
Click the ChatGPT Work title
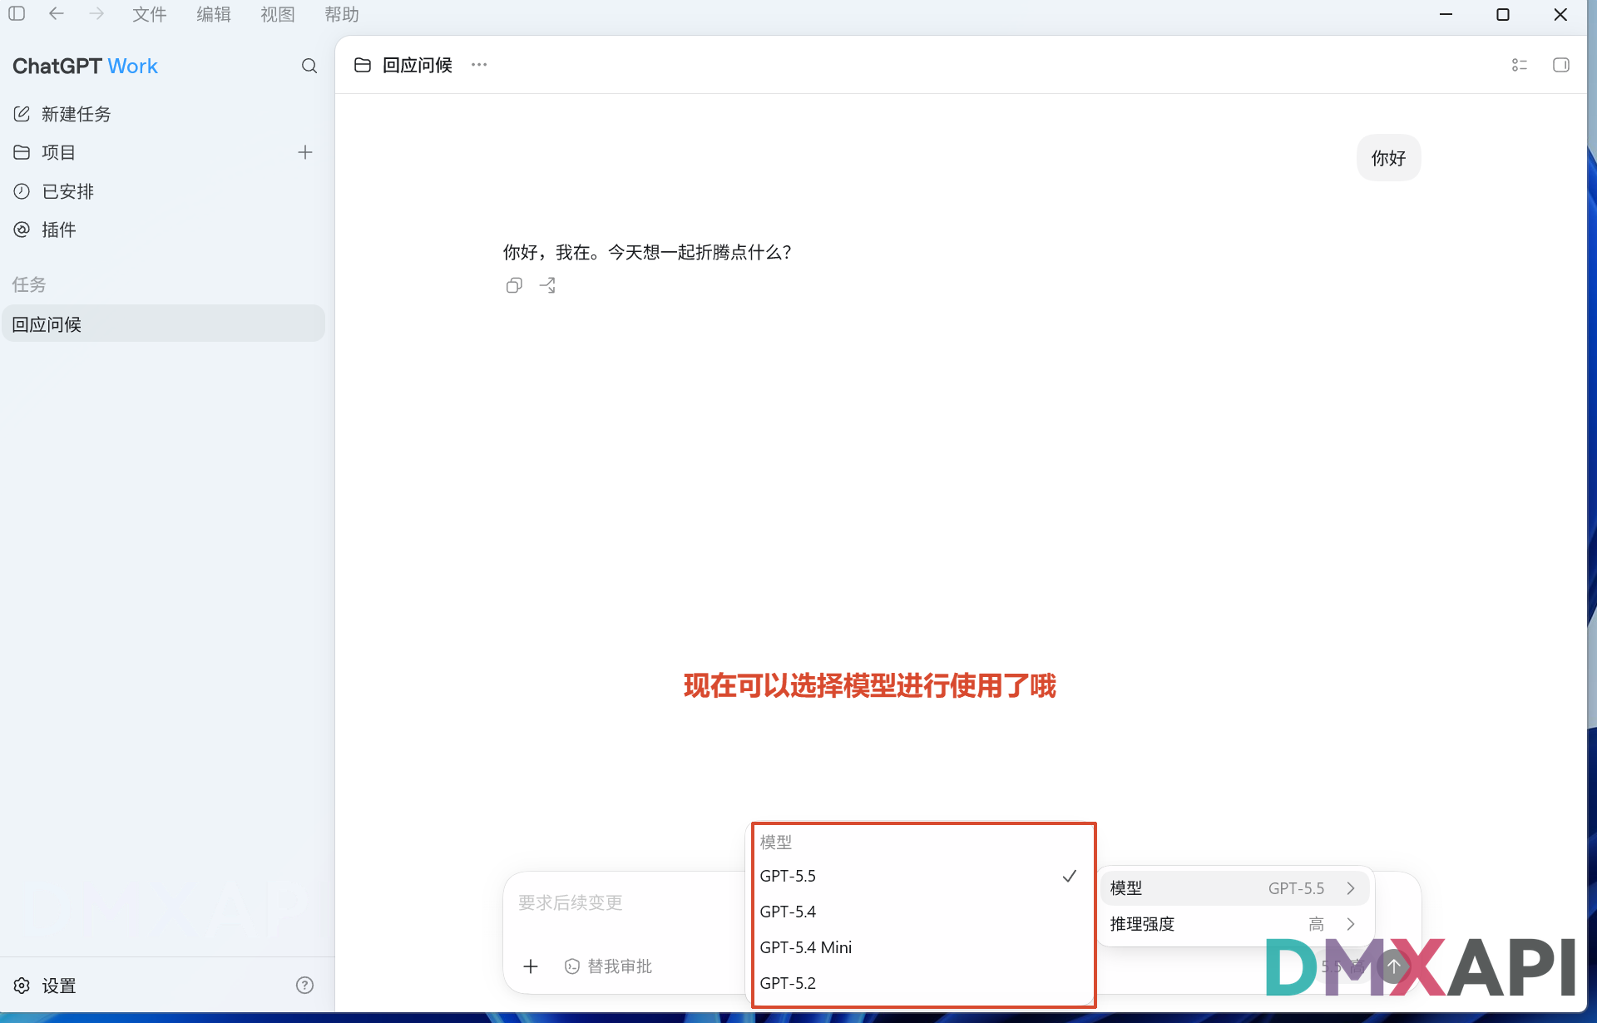[x=85, y=66]
